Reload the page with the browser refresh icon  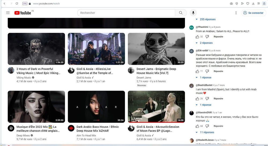click(x=17, y=3)
